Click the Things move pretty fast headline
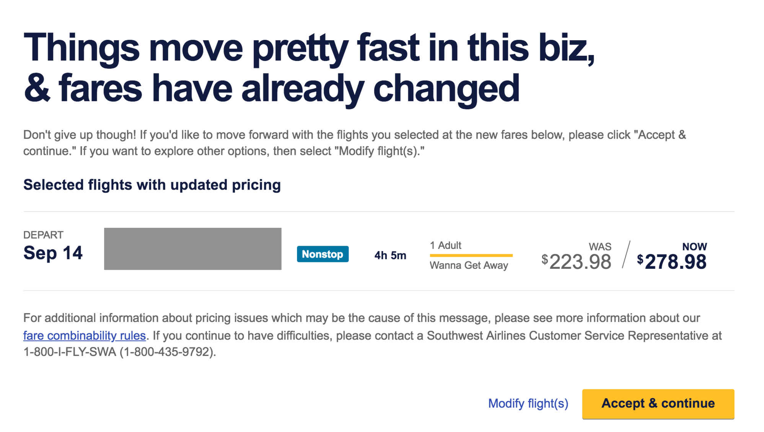This screenshot has width=764, height=432. click(x=308, y=48)
